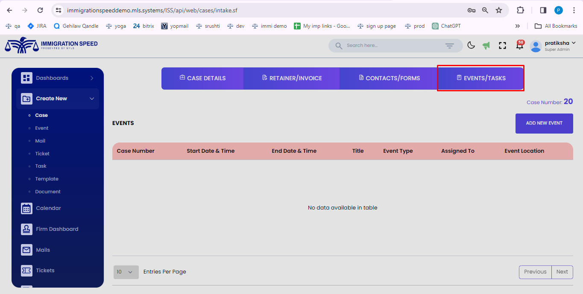
Task: Open the Firm Dashboard sidebar item
Action: (x=57, y=229)
